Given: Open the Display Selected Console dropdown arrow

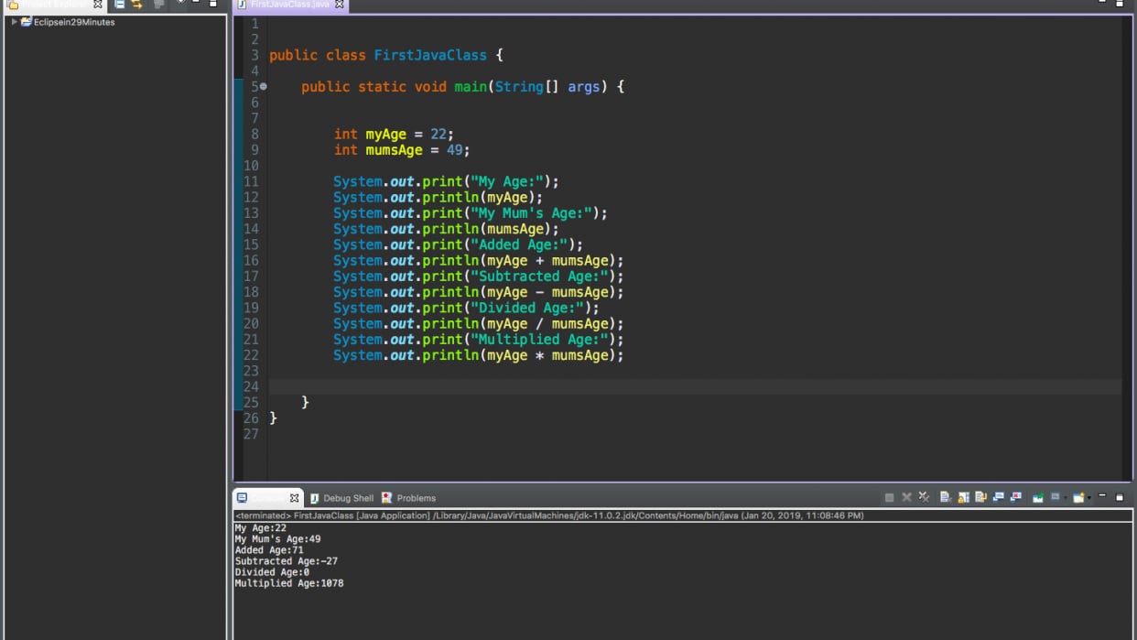Looking at the screenshot, I should [x=1066, y=498].
